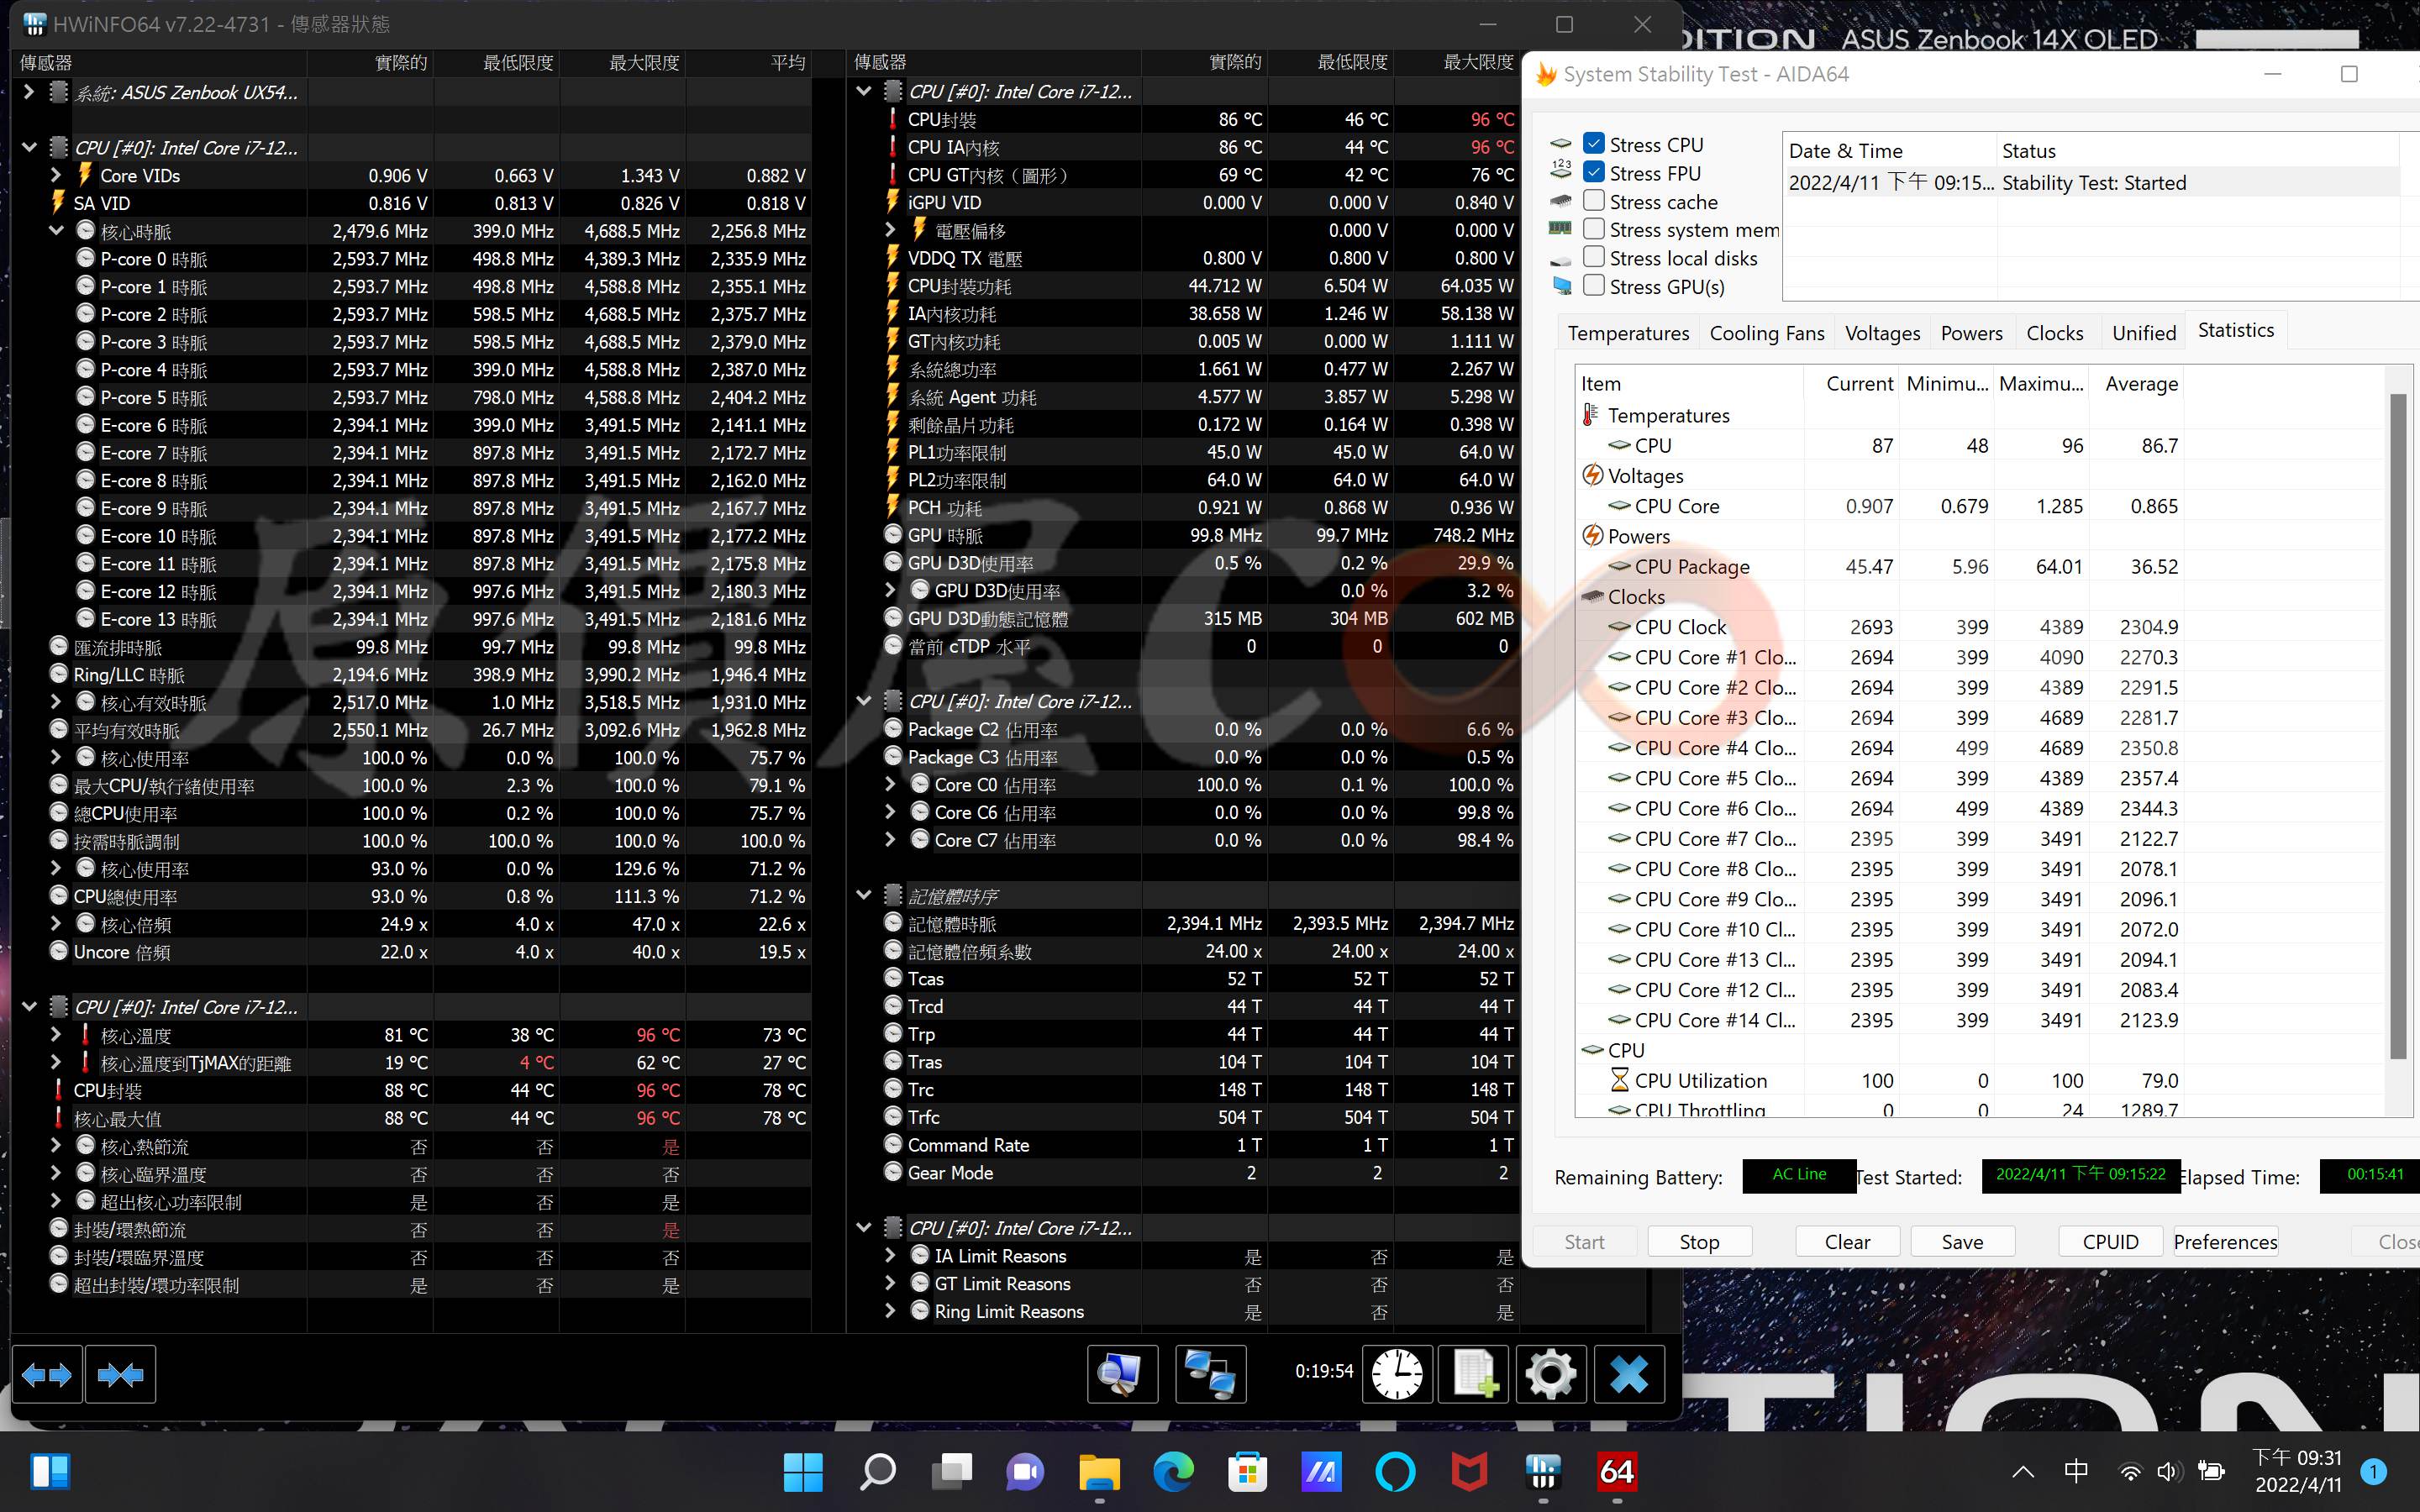Open the Cooling Fans tab
This screenshot has height=1512, width=2420.
(x=1766, y=333)
